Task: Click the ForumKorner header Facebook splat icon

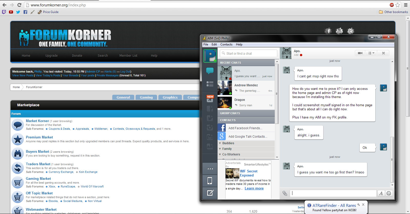Action: pyautogui.click(x=328, y=31)
